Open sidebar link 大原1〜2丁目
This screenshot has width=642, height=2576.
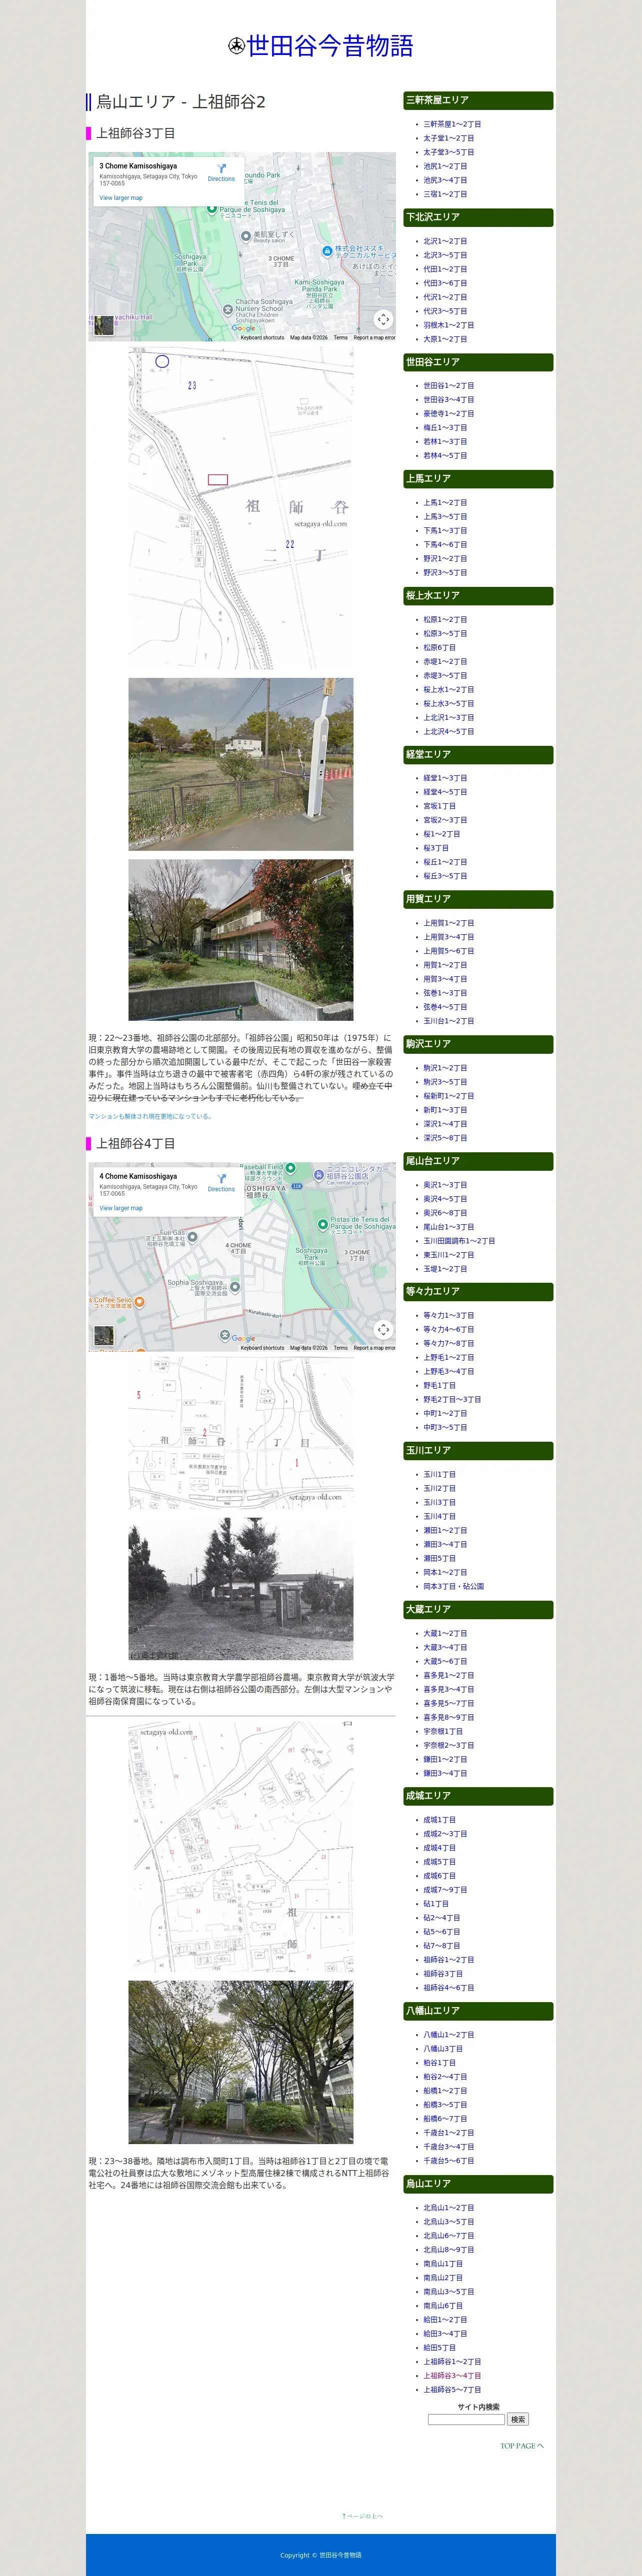[x=445, y=339]
